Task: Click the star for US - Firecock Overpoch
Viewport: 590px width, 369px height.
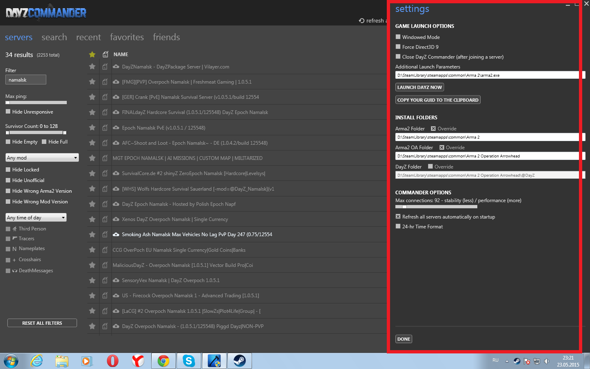Action: point(92,296)
